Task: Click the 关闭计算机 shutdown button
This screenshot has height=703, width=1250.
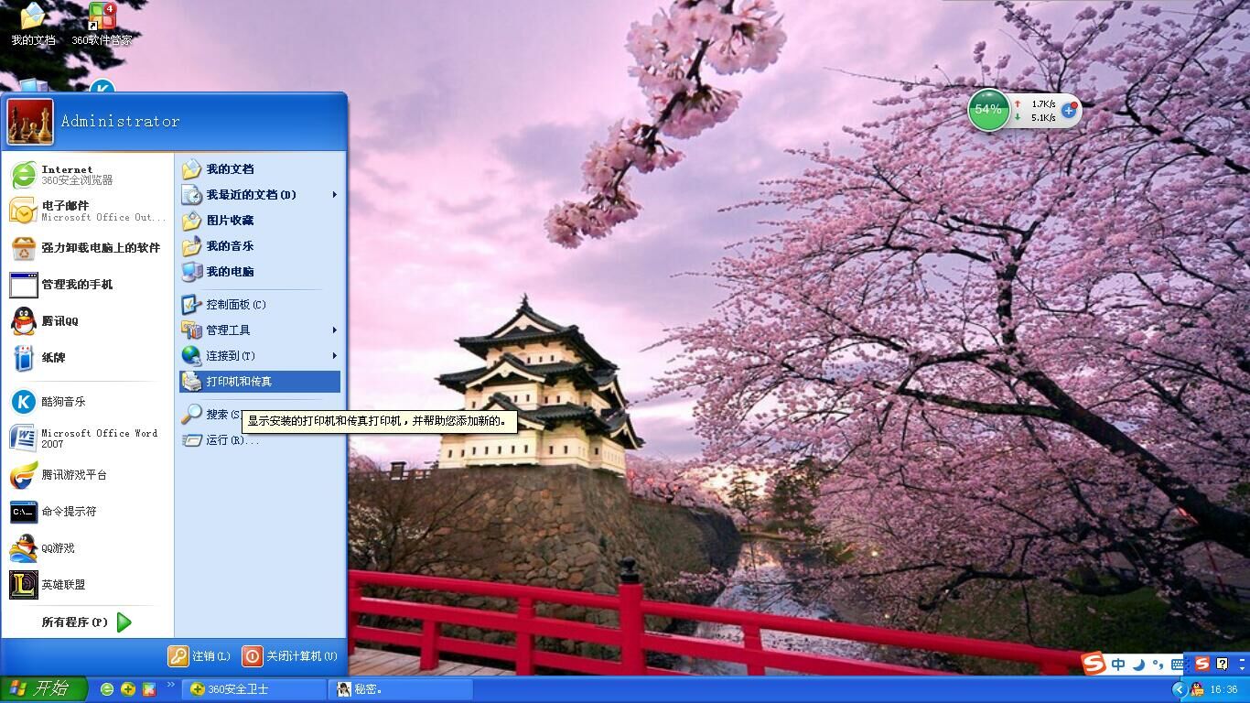Action: 290,656
